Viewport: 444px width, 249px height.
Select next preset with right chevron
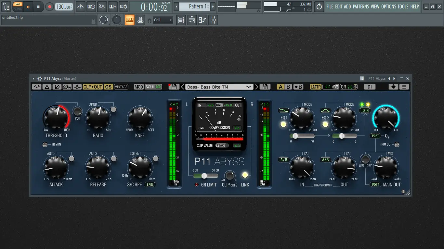257,87
